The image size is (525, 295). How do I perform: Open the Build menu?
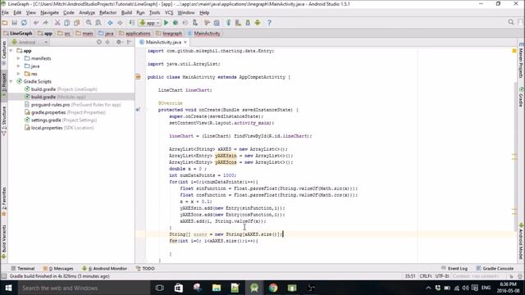126,13
